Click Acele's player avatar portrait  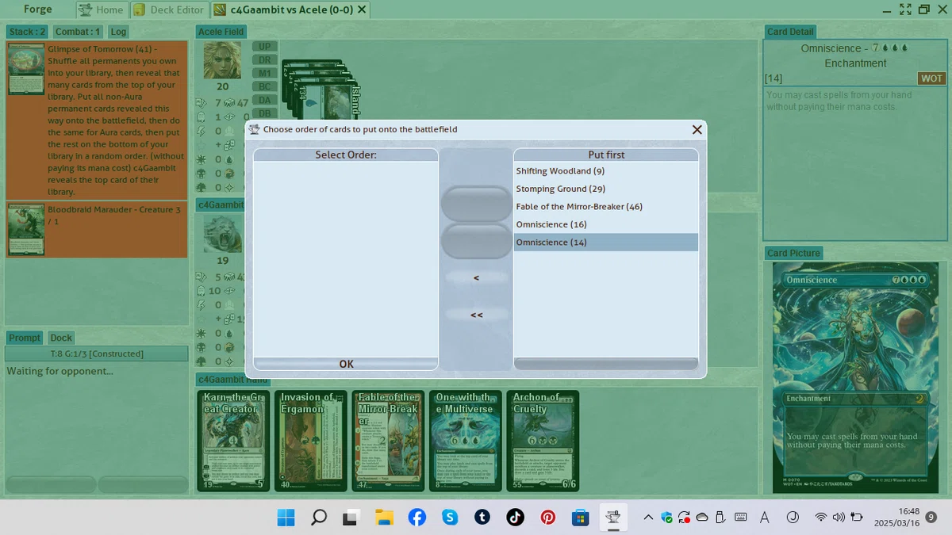(x=222, y=60)
